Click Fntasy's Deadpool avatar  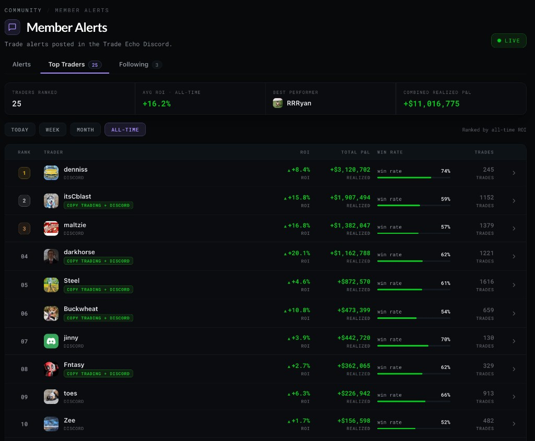51,369
